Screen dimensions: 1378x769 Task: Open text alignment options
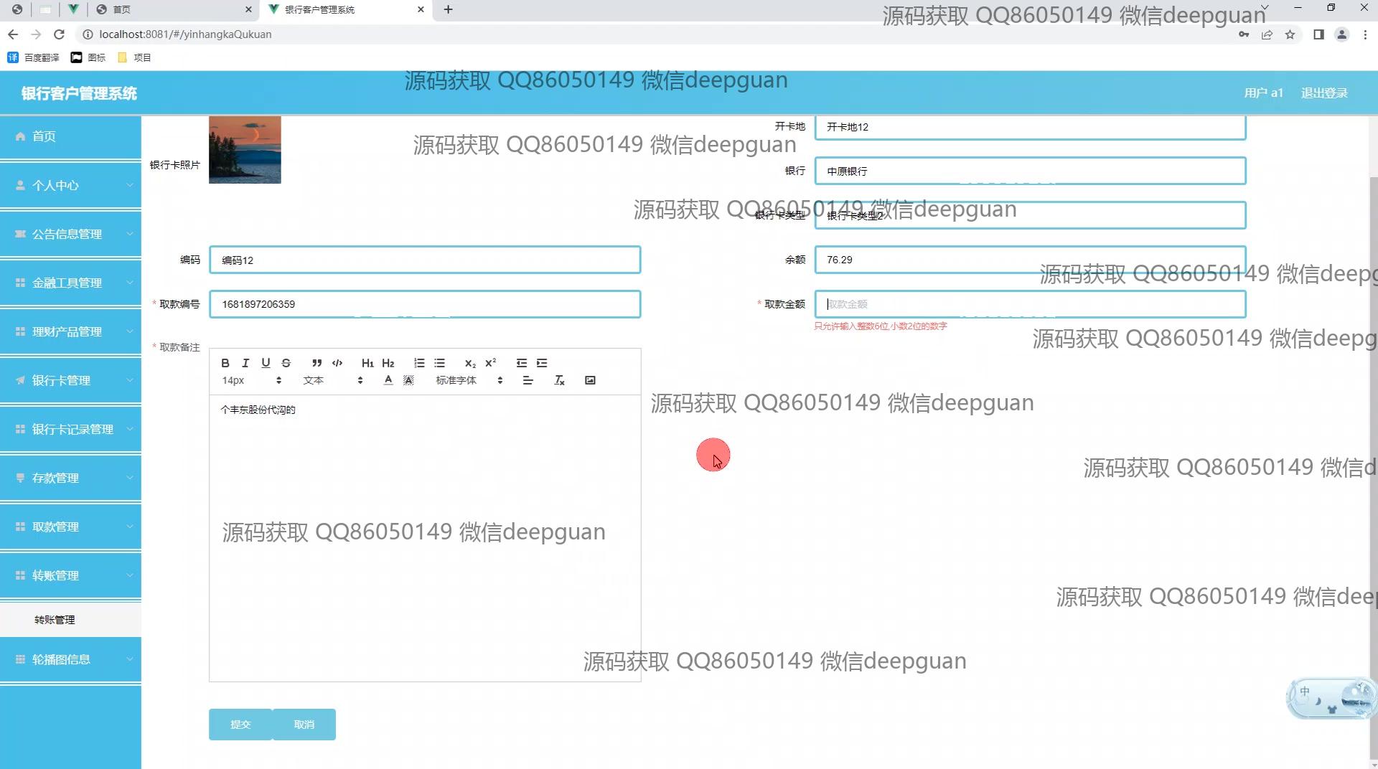tap(528, 380)
